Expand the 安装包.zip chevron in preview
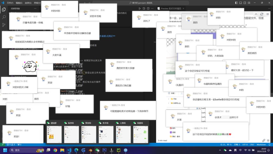Image resolution: width=273 pixels, height=154 pixels. [169, 103]
